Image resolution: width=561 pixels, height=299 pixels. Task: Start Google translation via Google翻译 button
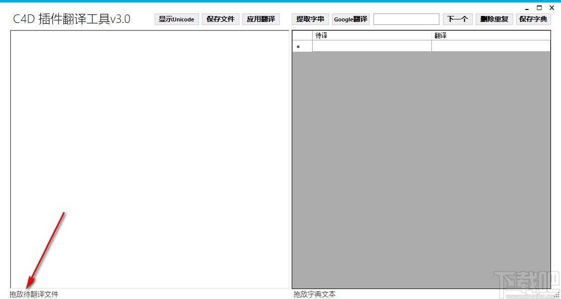[350, 19]
